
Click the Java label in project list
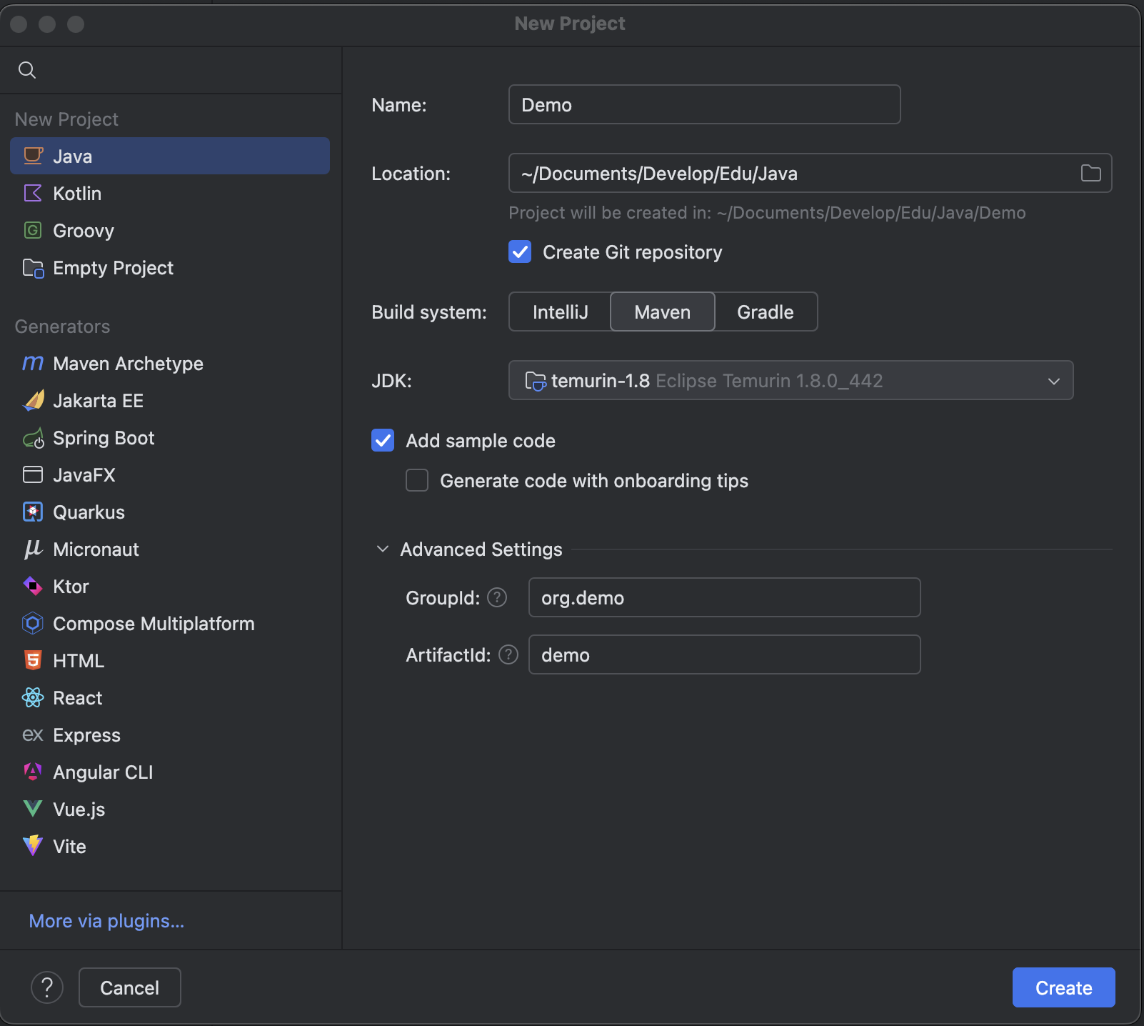point(72,156)
